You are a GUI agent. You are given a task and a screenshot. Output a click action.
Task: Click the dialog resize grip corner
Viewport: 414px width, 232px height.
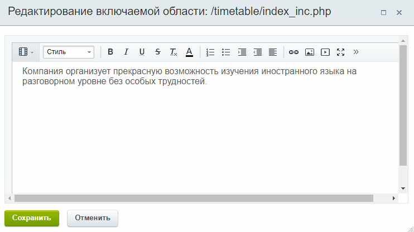point(410,228)
